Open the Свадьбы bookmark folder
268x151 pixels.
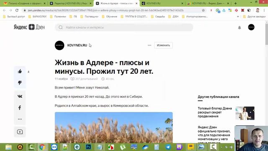158,17
